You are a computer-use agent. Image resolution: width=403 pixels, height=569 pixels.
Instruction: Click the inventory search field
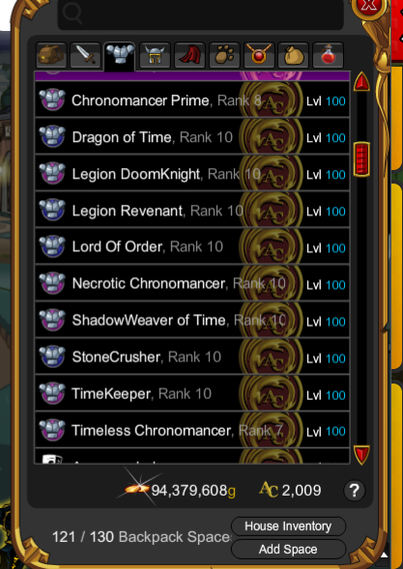(201, 14)
